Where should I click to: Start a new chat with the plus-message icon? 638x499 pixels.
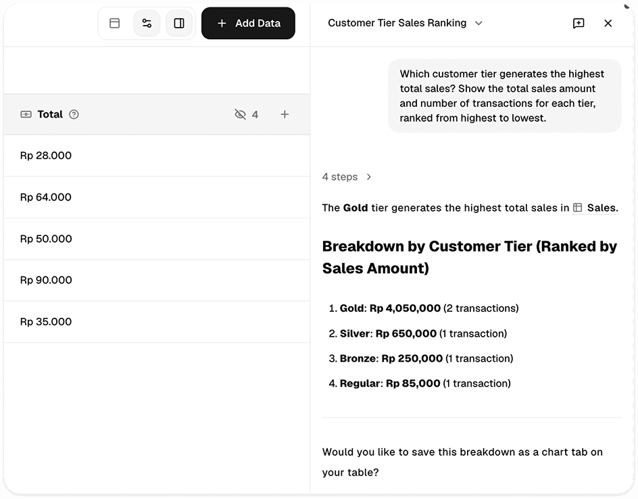point(579,23)
